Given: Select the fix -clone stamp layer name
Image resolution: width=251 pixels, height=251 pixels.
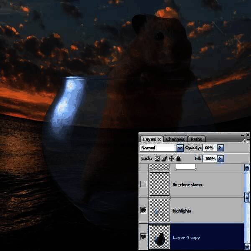Looking at the screenshot, I should (187, 184).
